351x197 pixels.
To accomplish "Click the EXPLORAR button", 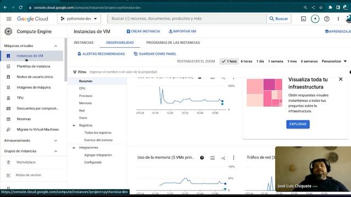I will (298, 124).
